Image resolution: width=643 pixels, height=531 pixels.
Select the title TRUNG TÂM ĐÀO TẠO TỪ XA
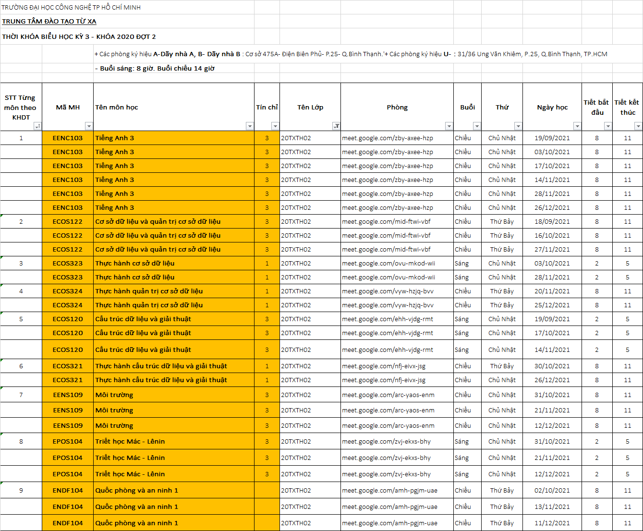pyautogui.click(x=49, y=22)
